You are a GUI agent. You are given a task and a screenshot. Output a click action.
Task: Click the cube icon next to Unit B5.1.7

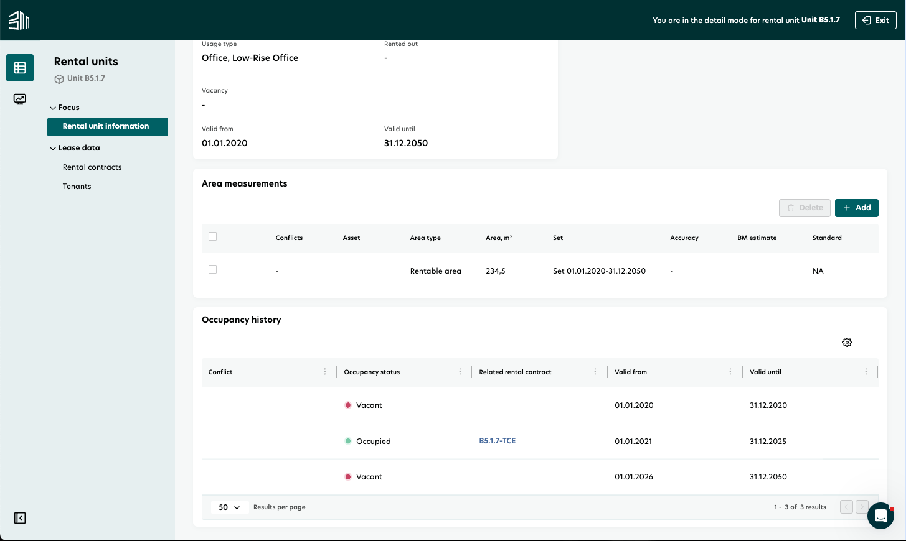[59, 79]
